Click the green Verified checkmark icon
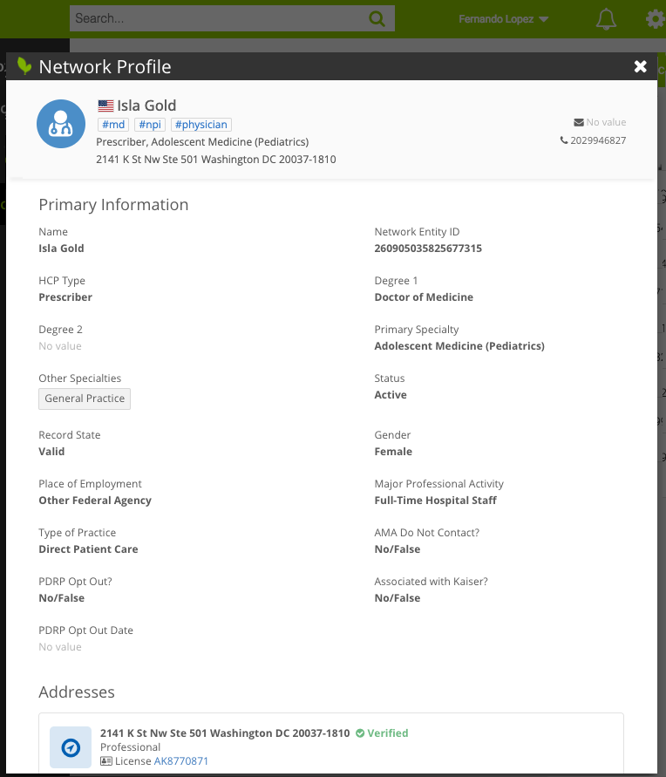Image resolution: width=666 pixels, height=777 pixels. coord(360,733)
